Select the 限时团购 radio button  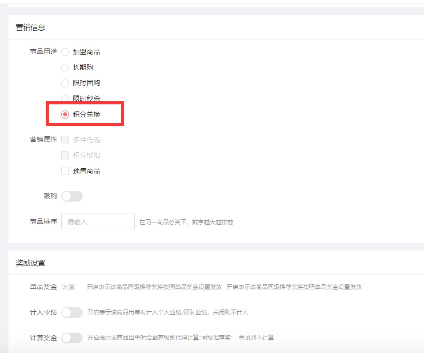[x=65, y=83]
